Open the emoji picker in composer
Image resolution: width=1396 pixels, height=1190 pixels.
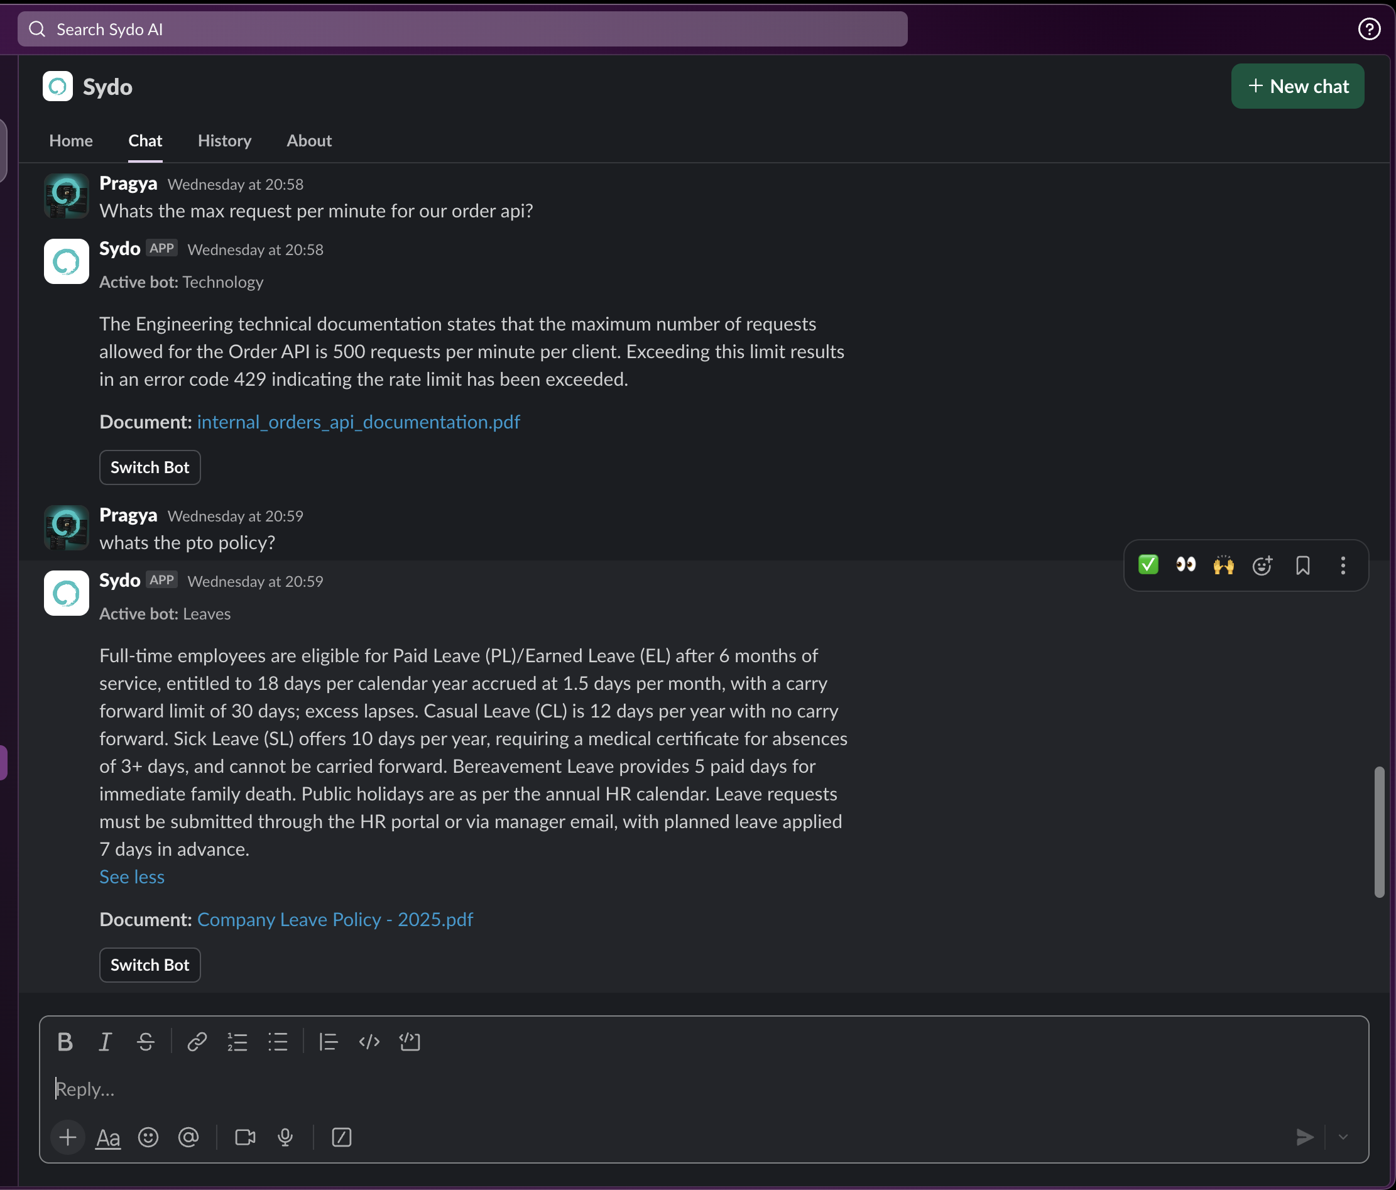(148, 1137)
